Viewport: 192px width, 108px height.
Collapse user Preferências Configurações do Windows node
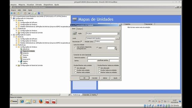16,47
